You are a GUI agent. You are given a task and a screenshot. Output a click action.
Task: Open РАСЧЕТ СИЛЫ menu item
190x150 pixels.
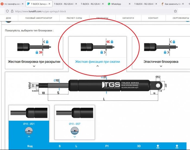74,18
